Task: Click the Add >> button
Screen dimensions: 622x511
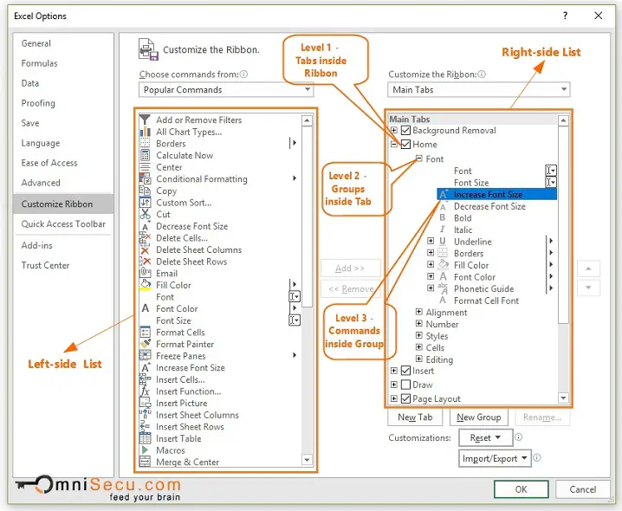Action: click(x=350, y=268)
